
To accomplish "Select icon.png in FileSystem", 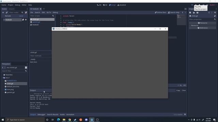I will click(x=10, y=89).
